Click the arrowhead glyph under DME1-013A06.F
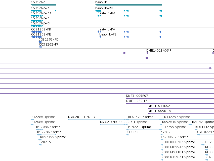This screenshot has height=161, width=214. tap(147, 53)
